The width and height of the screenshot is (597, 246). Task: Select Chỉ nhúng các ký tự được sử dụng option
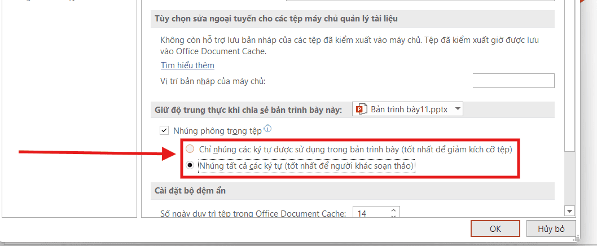click(x=190, y=150)
